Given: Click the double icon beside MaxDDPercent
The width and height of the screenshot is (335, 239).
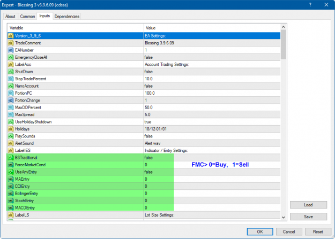Looking at the screenshot, I should 11,107.
